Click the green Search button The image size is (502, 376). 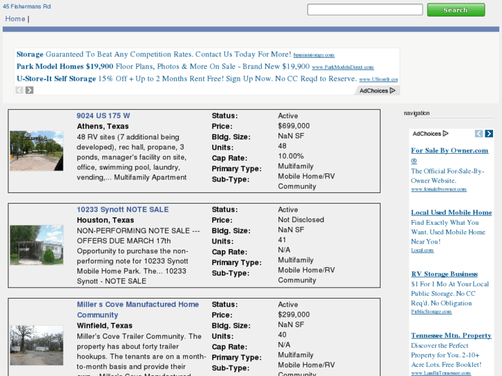(456, 10)
